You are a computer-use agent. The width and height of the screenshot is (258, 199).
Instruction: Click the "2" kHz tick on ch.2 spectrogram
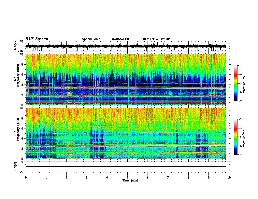23,148
